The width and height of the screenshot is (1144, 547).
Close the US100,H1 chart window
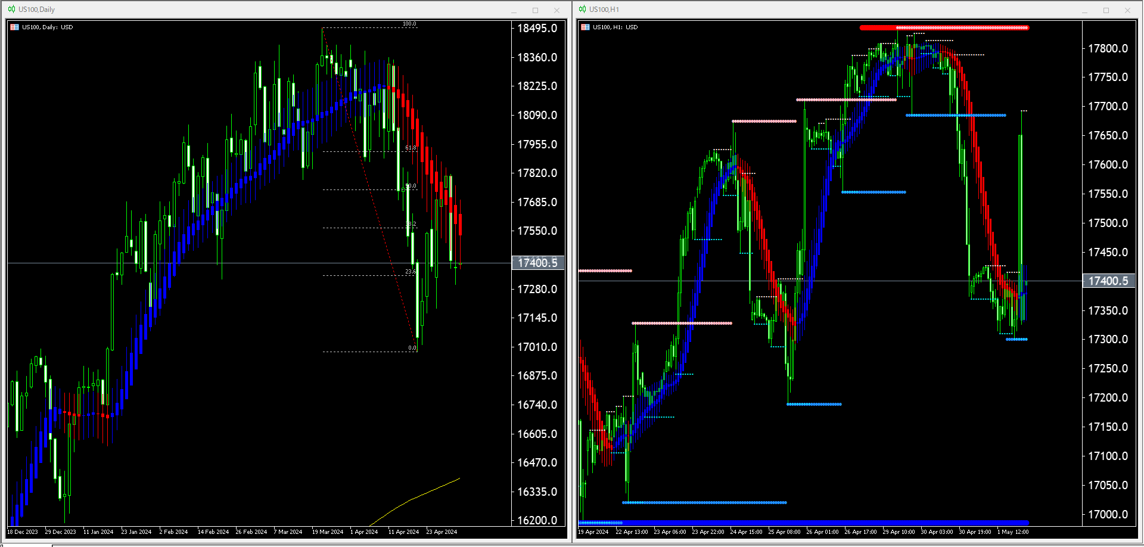[1127, 10]
